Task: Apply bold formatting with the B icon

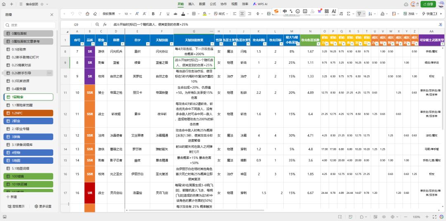Action: 153,14
